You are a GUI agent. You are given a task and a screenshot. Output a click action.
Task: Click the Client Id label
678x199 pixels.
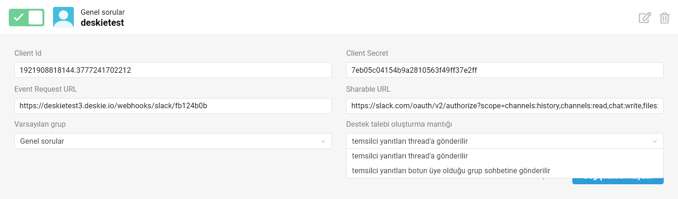pyautogui.click(x=28, y=53)
